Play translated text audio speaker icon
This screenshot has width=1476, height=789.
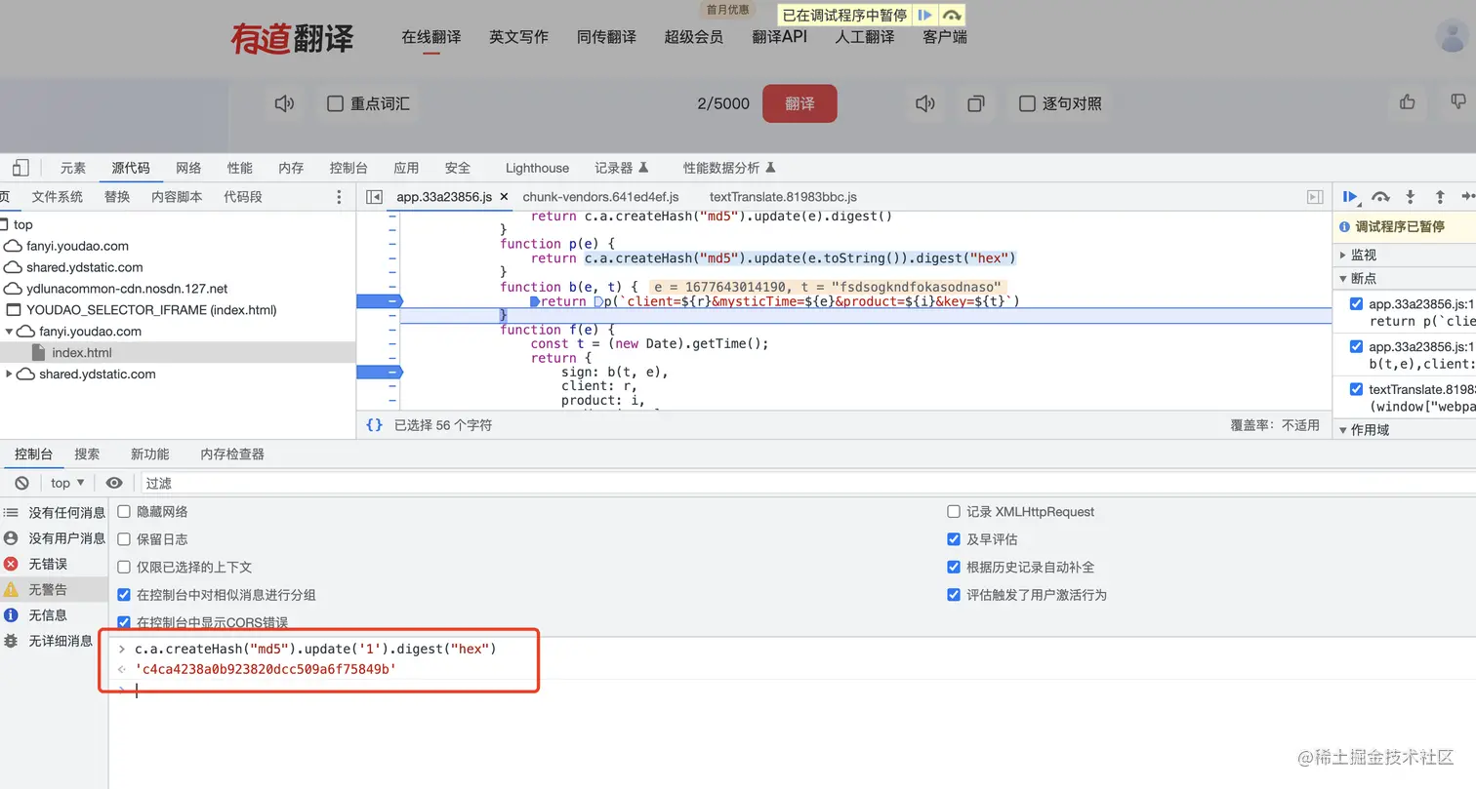click(x=924, y=103)
